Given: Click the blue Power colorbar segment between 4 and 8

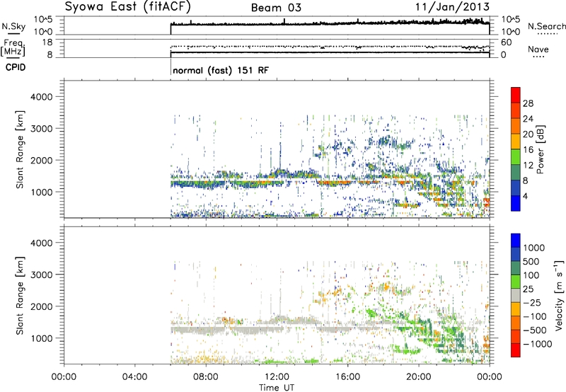Looking at the screenshot, I should [x=516, y=188].
